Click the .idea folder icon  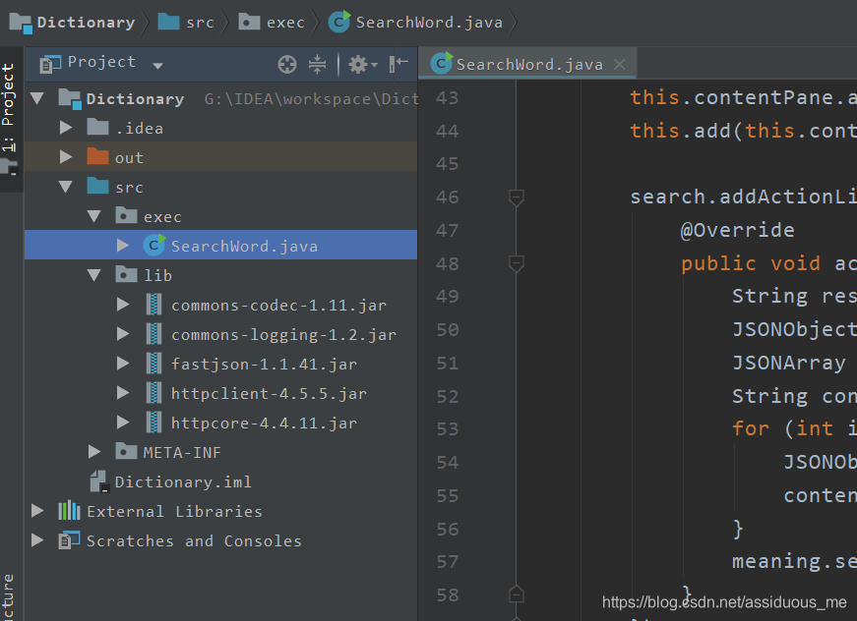coord(97,127)
